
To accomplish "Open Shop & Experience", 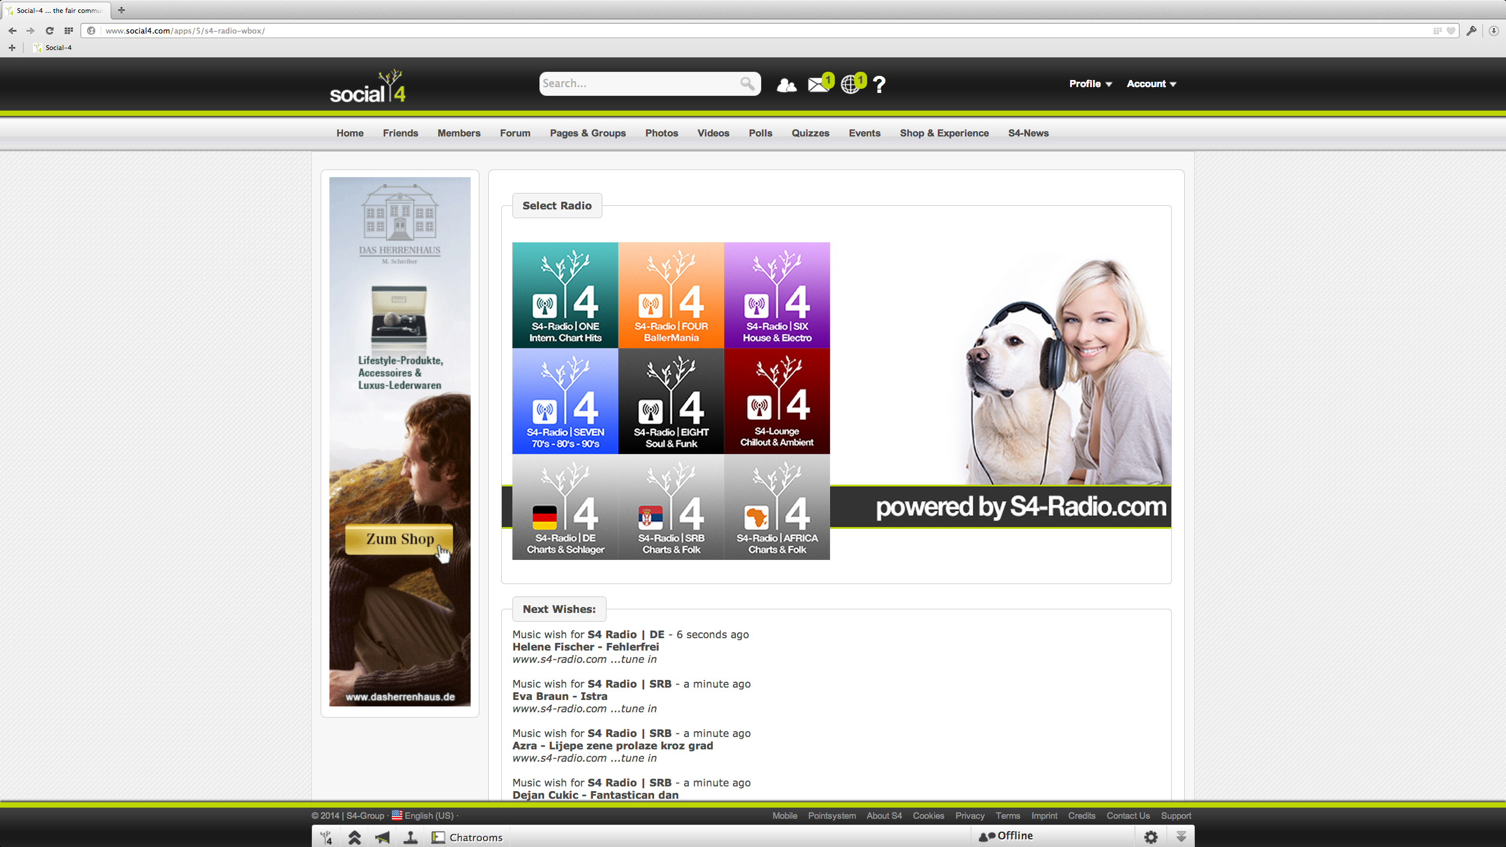I will (x=944, y=133).
